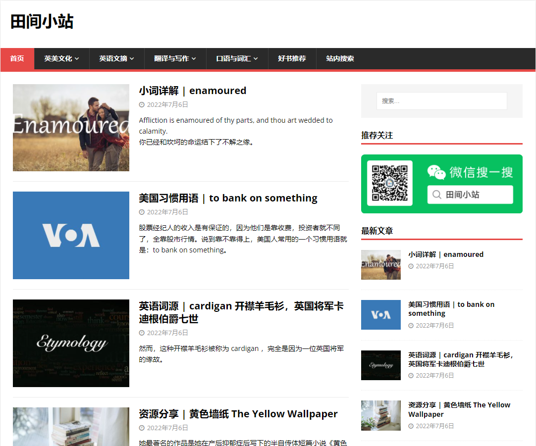Image resolution: width=536 pixels, height=446 pixels.
Task: Open the Enamoured article thumbnail in main list
Action: point(71,128)
